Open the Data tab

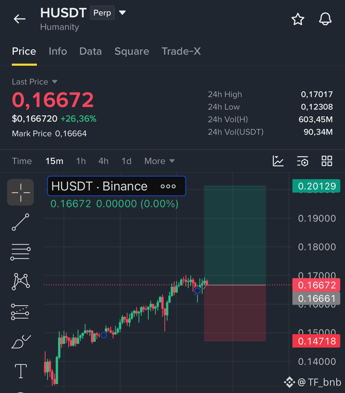(90, 51)
